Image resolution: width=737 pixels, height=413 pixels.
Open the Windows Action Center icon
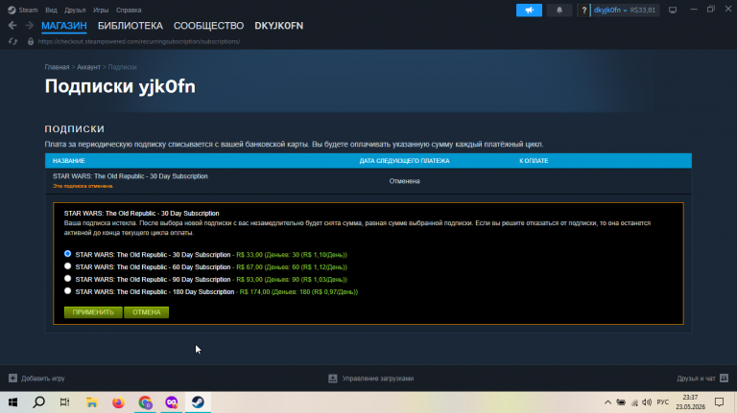719,402
